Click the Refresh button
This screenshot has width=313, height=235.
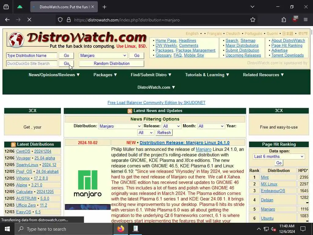pos(164,132)
